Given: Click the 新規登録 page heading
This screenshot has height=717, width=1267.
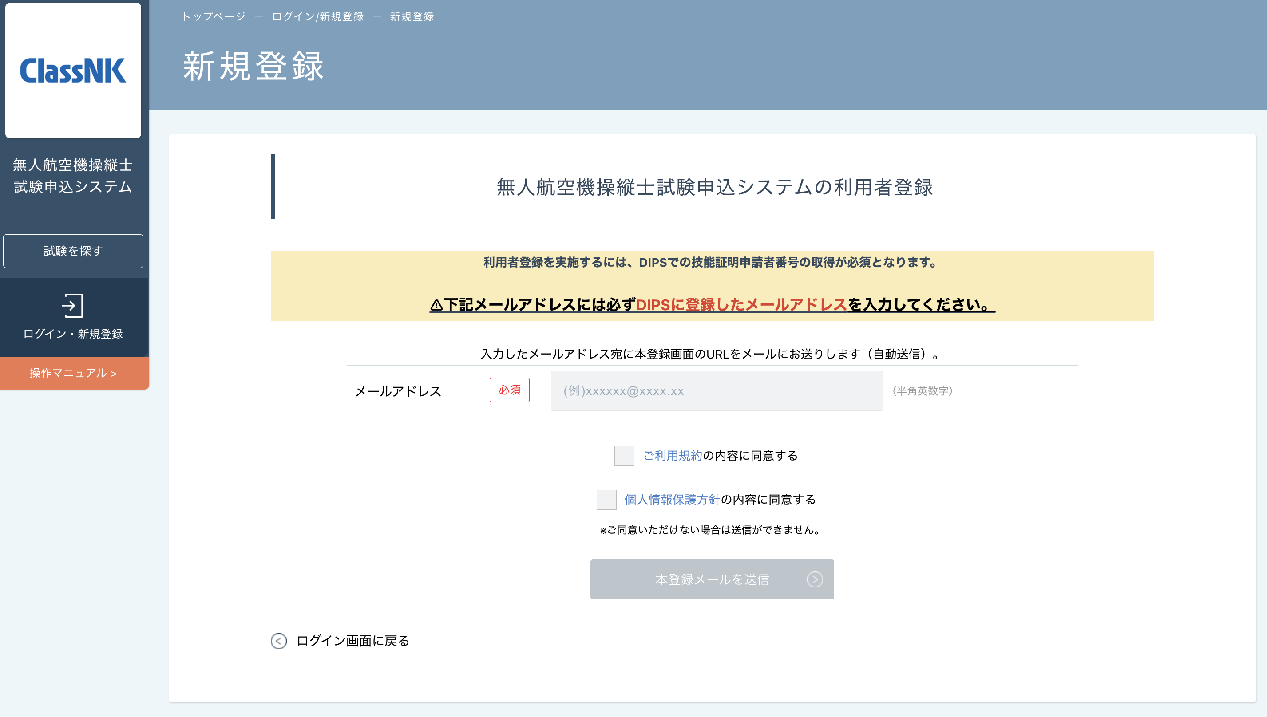Looking at the screenshot, I should [253, 66].
